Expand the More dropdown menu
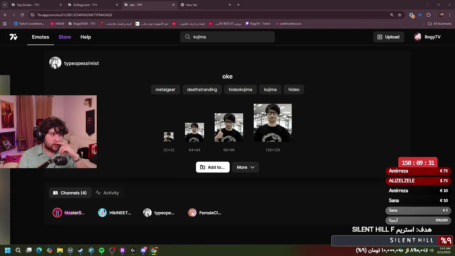Image resolution: width=455 pixels, height=256 pixels. click(x=245, y=167)
